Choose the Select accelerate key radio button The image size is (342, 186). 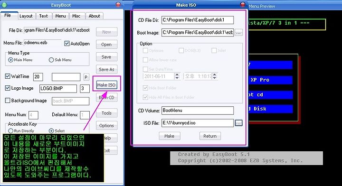pyautogui.click(x=51, y=130)
